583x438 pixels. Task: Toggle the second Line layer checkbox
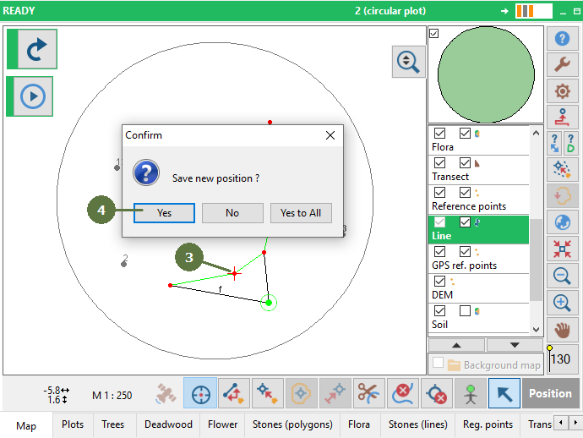[465, 222]
